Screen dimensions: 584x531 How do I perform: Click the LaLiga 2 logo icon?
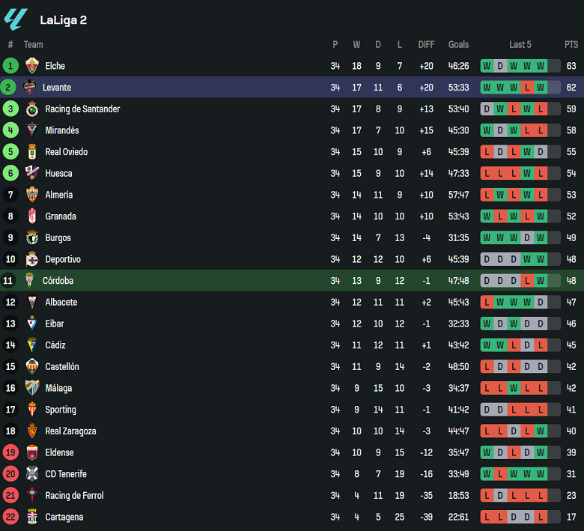(x=16, y=19)
